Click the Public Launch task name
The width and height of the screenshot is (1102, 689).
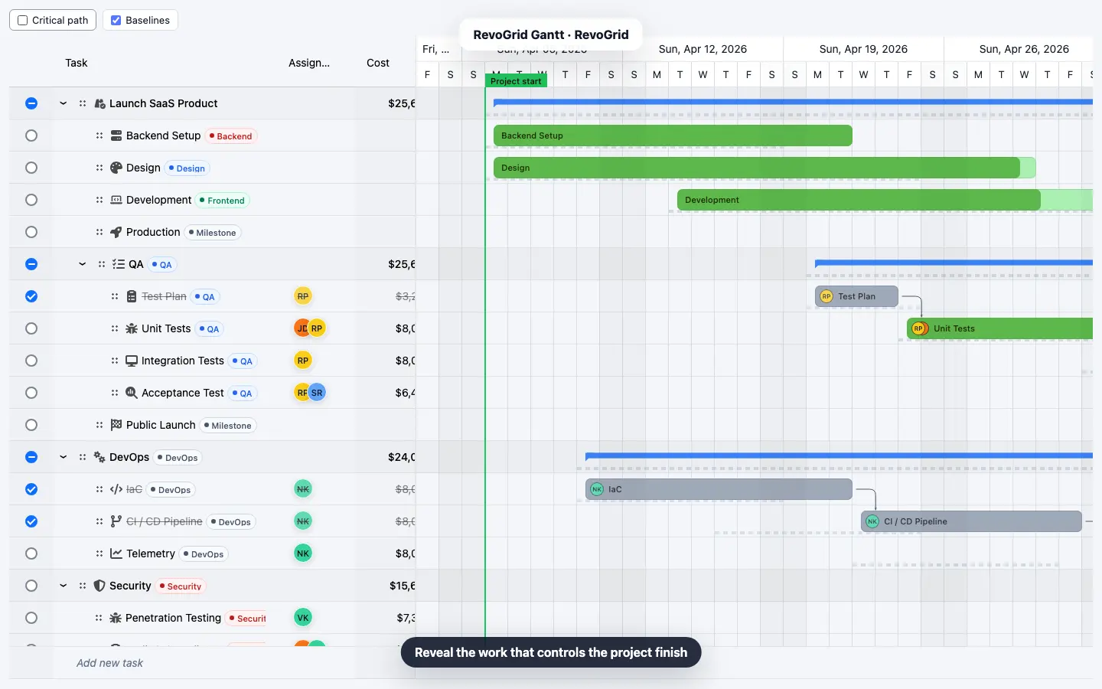pos(161,425)
